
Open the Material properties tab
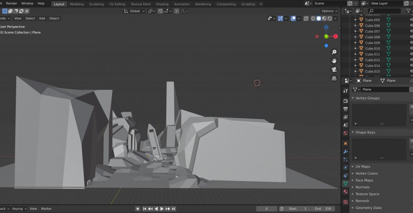coord(346,192)
